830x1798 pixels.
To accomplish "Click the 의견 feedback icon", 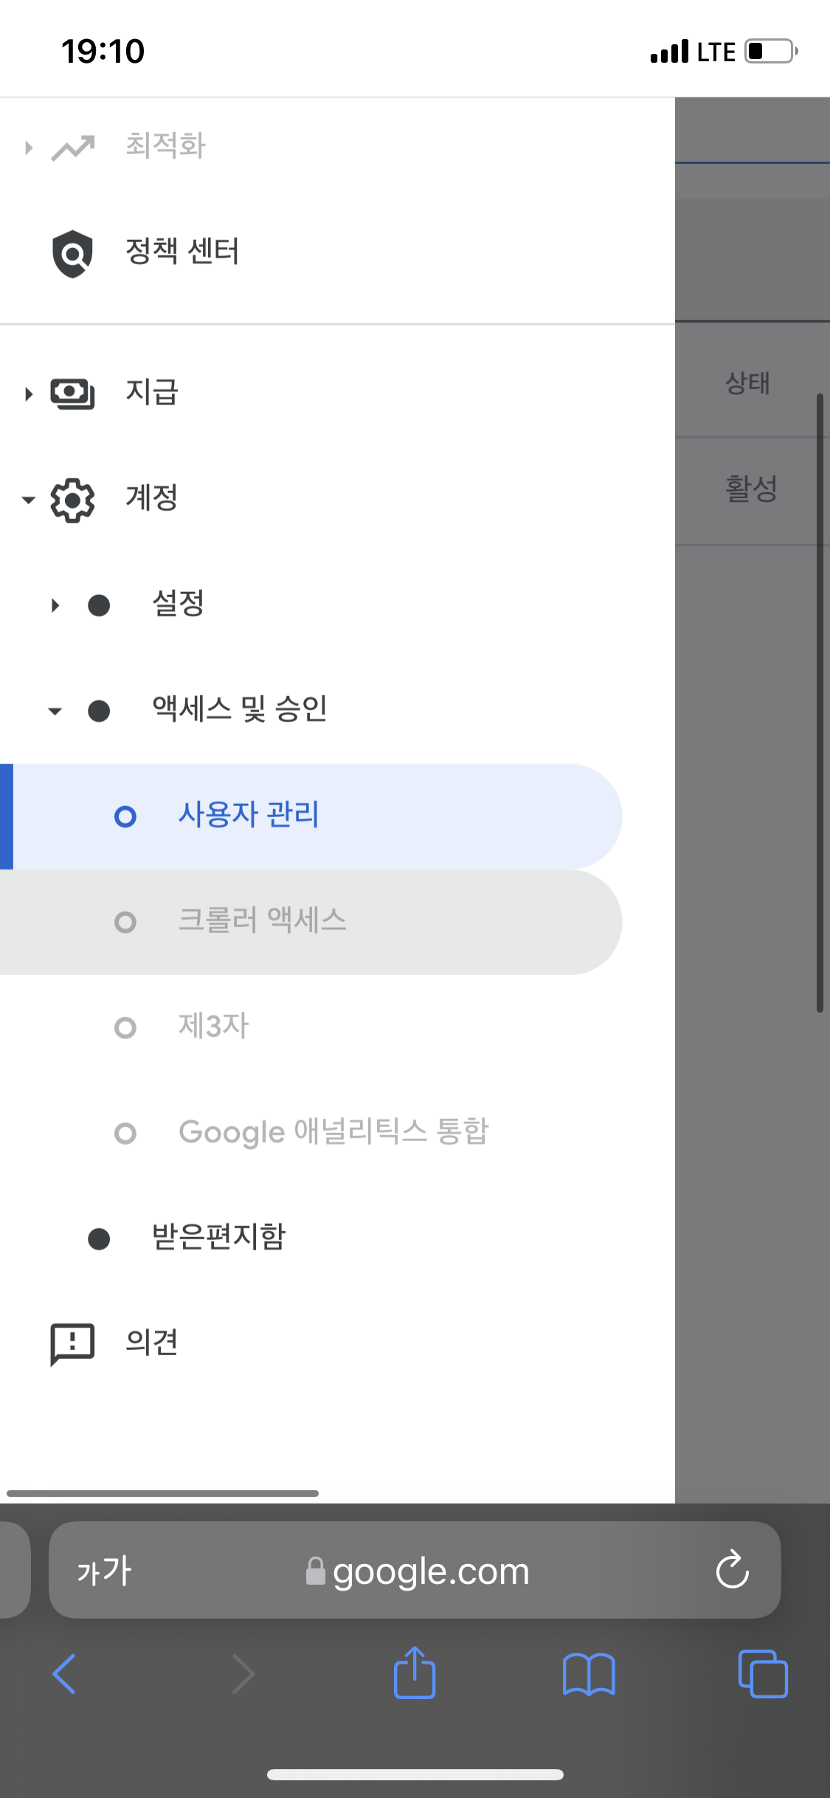I will point(72,1343).
